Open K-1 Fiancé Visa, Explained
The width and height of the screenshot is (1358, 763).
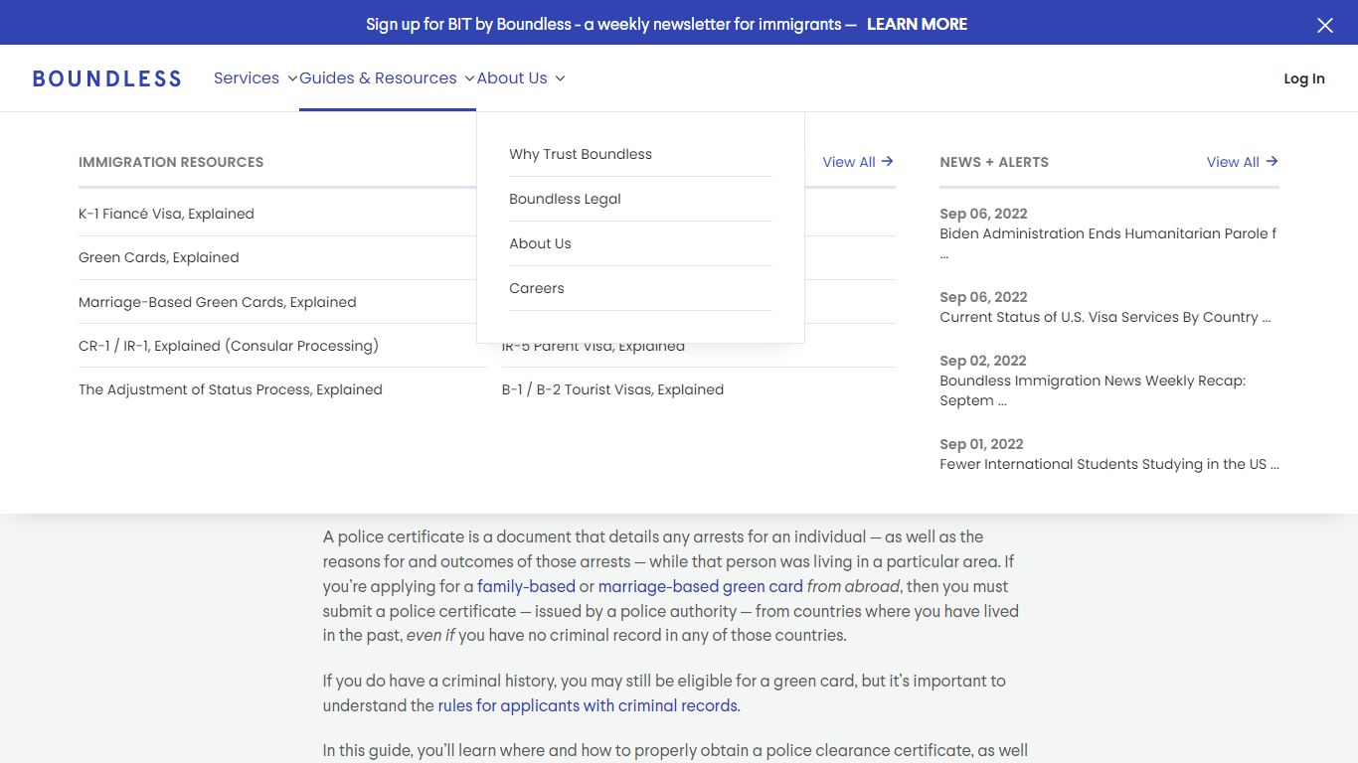[166, 214]
